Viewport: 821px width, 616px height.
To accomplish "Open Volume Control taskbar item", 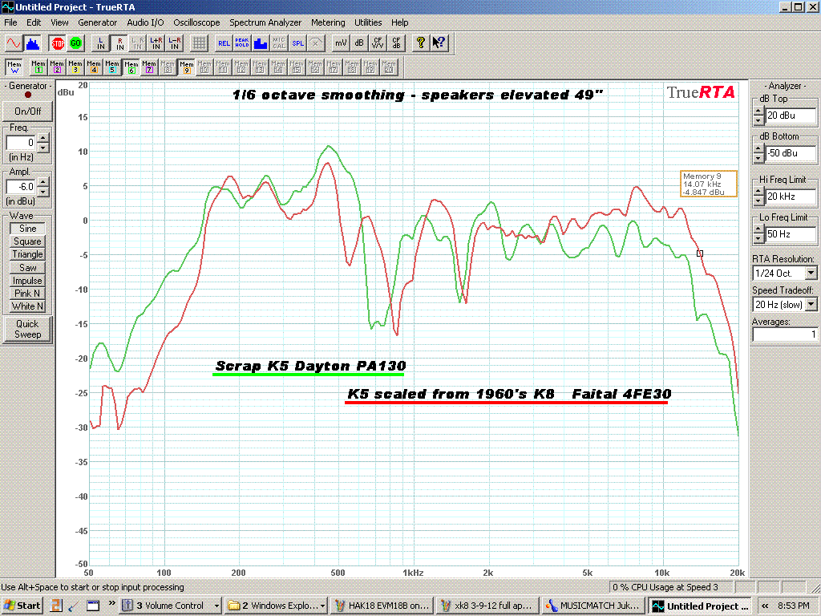I will (x=170, y=606).
